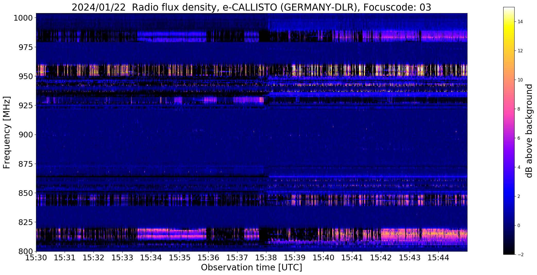Click the colorbar tick label 12
This screenshot has height=275, width=537.
point(520,51)
